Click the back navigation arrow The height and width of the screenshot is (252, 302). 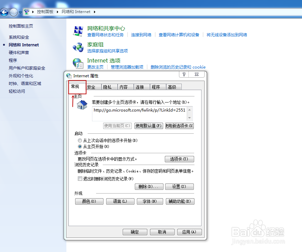click(4, 12)
